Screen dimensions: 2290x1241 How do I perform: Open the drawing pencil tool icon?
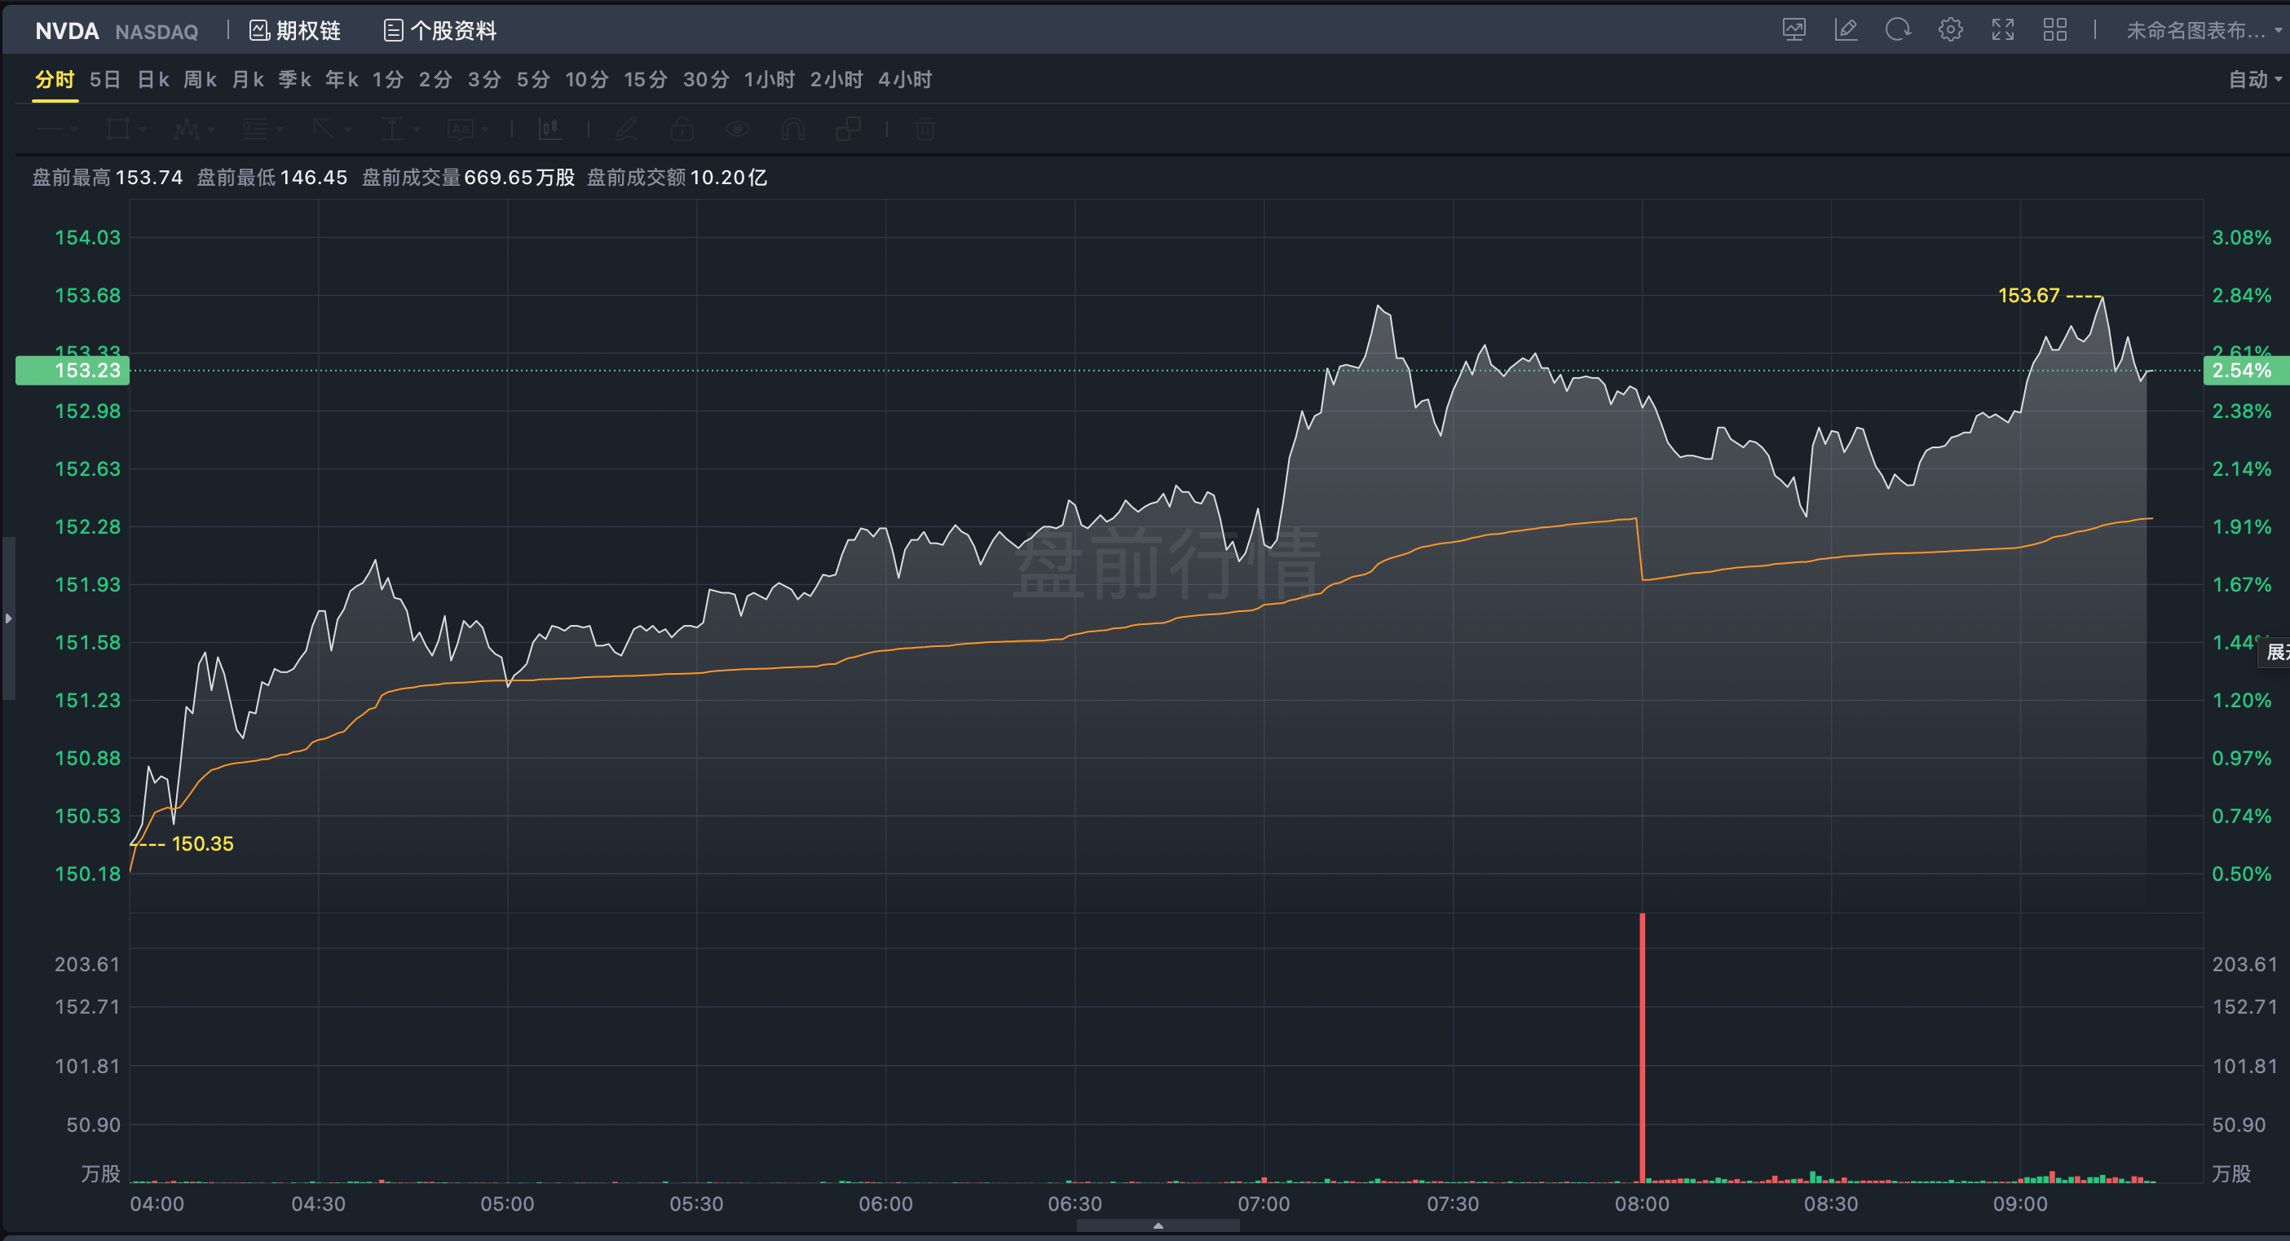(1846, 30)
